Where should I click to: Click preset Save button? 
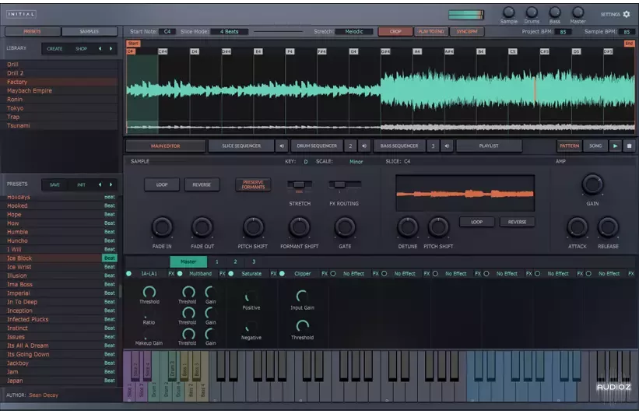[x=54, y=184]
